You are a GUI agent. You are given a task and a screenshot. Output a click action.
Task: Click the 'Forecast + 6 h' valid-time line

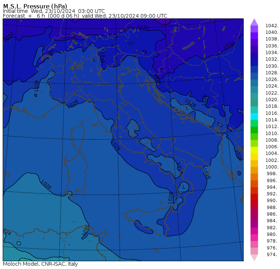(85, 16)
